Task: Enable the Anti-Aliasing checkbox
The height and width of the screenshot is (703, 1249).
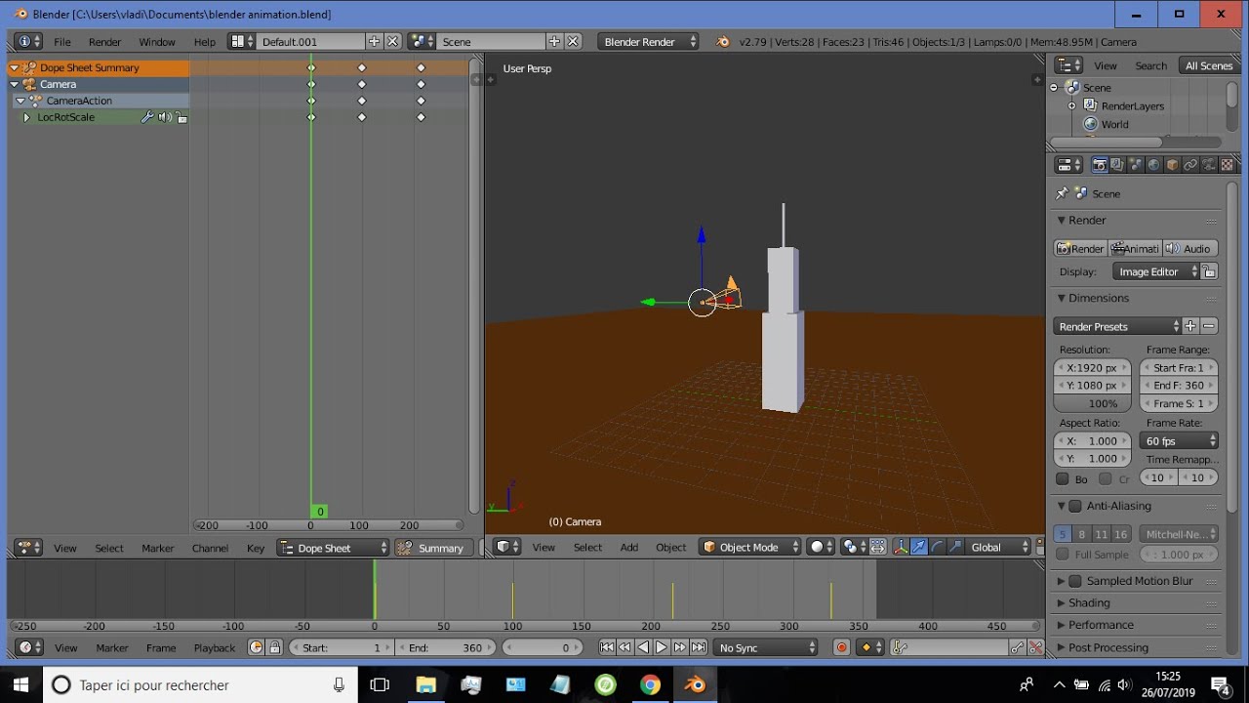Action: (1075, 506)
